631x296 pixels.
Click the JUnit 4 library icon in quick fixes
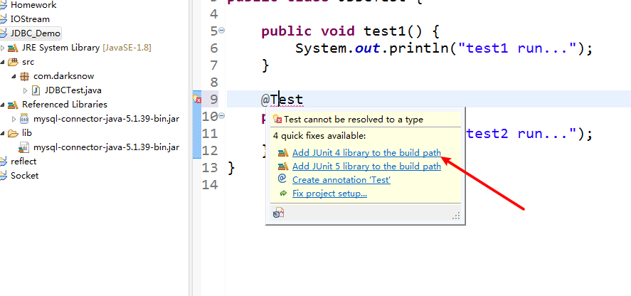283,153
